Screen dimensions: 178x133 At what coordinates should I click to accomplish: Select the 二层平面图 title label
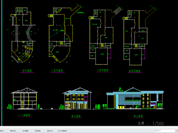pos(57,71)
